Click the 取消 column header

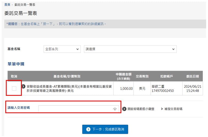pos(14,76)
